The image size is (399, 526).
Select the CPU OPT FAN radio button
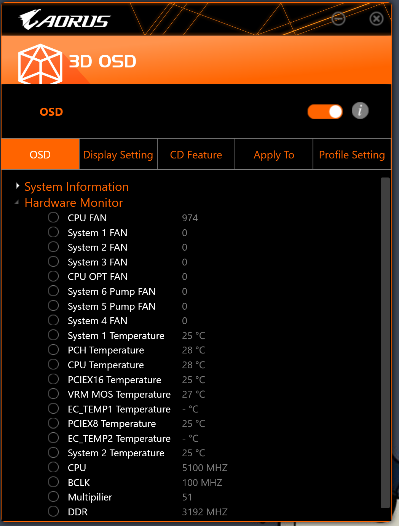coord(53,276)
